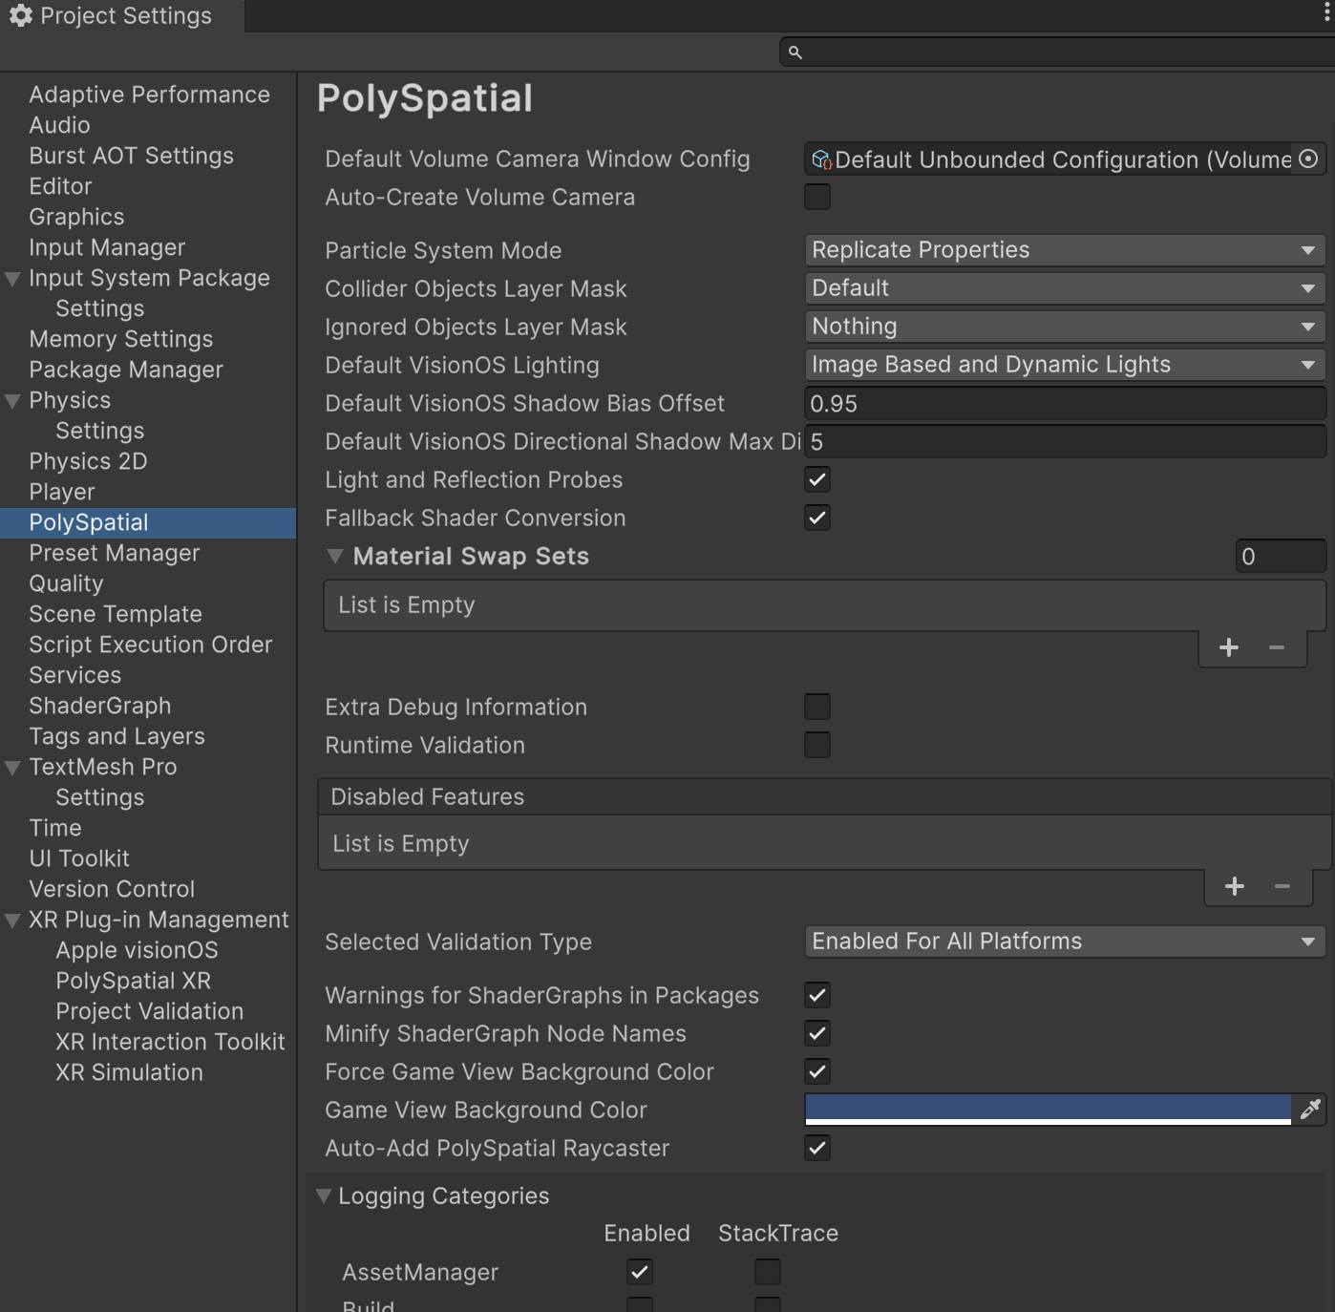
Task: Click the Project Settings gear icon
Action: [x=21, y=15]
